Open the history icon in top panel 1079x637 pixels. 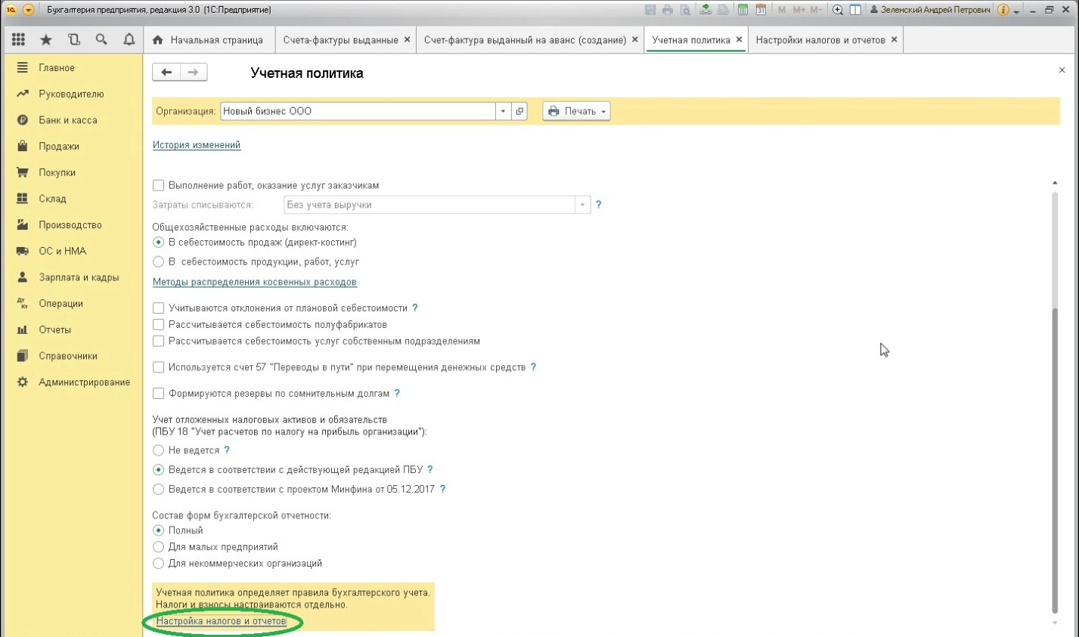(x=74, y=39)
